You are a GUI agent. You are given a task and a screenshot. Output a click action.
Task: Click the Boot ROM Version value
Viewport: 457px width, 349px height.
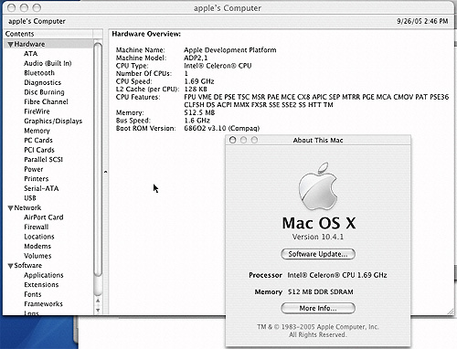point(221,128)
